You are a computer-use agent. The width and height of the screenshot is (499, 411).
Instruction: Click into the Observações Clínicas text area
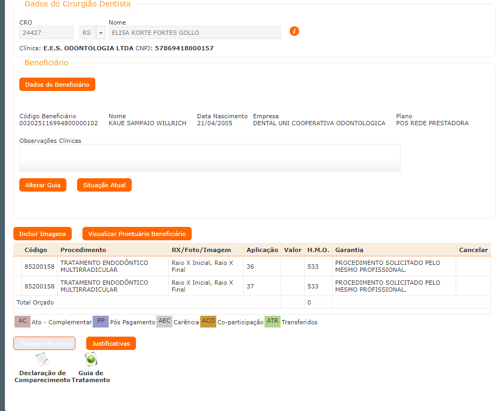209,158
